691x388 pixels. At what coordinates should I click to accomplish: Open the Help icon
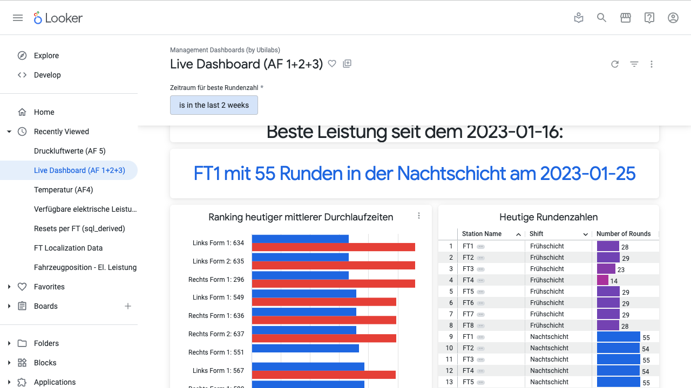pos(649,18)
